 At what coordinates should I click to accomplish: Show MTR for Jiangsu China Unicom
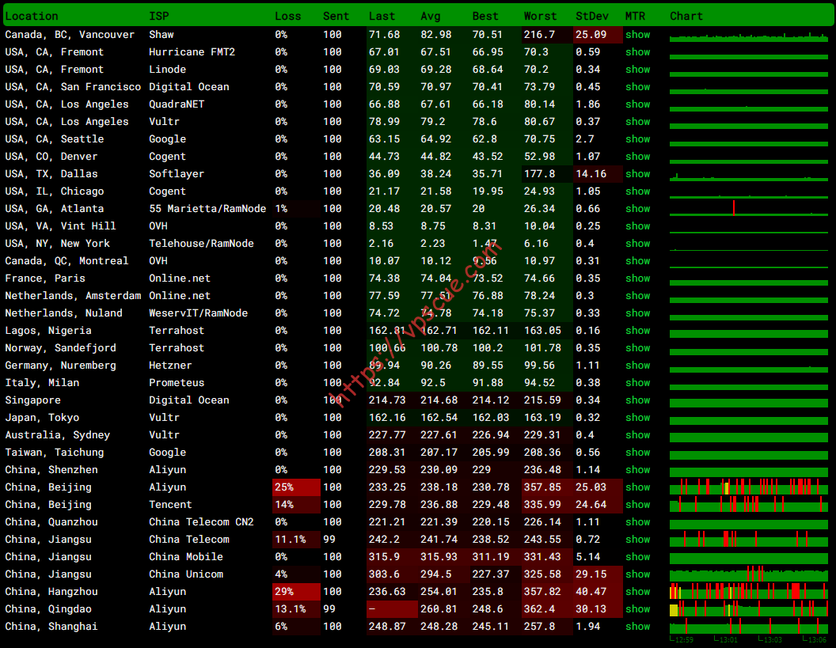(x=637, y=574)
